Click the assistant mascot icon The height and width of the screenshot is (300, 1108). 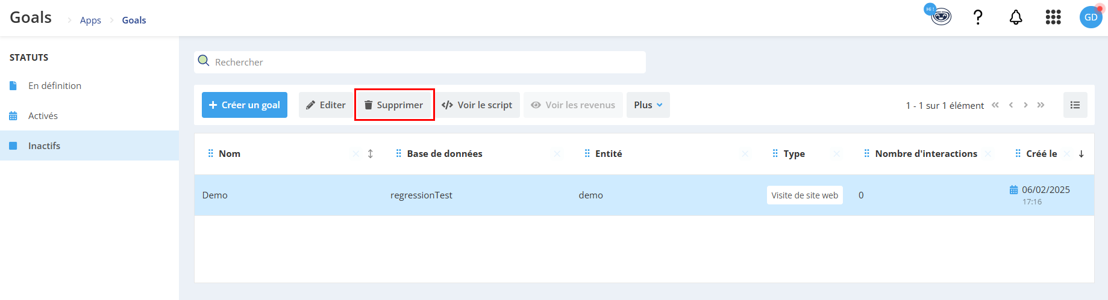939,15
